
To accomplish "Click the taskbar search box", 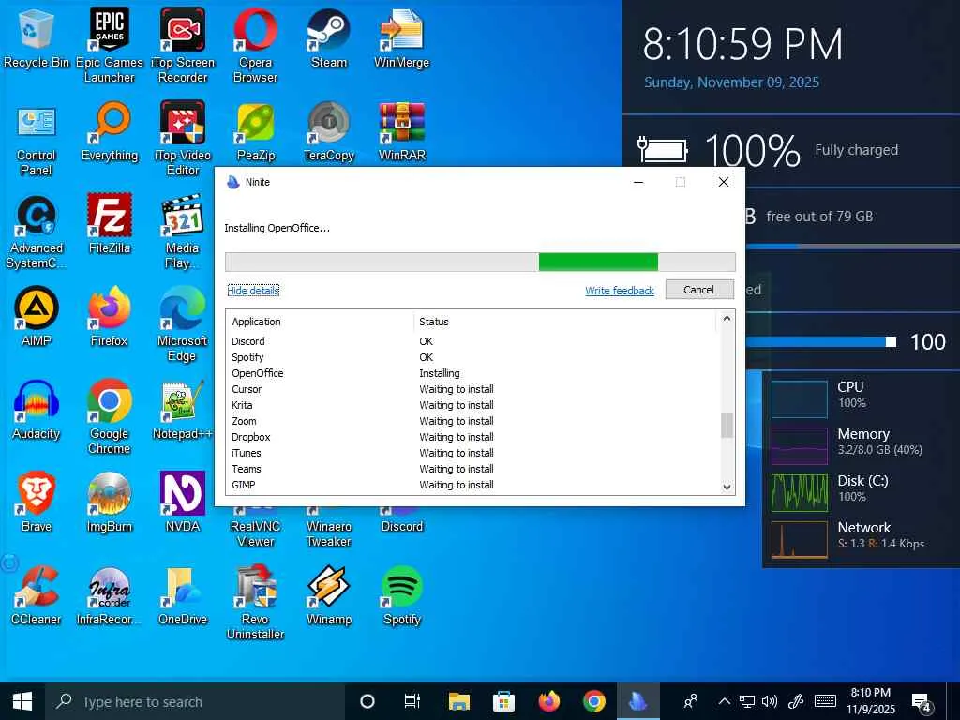I will (195, 701).
